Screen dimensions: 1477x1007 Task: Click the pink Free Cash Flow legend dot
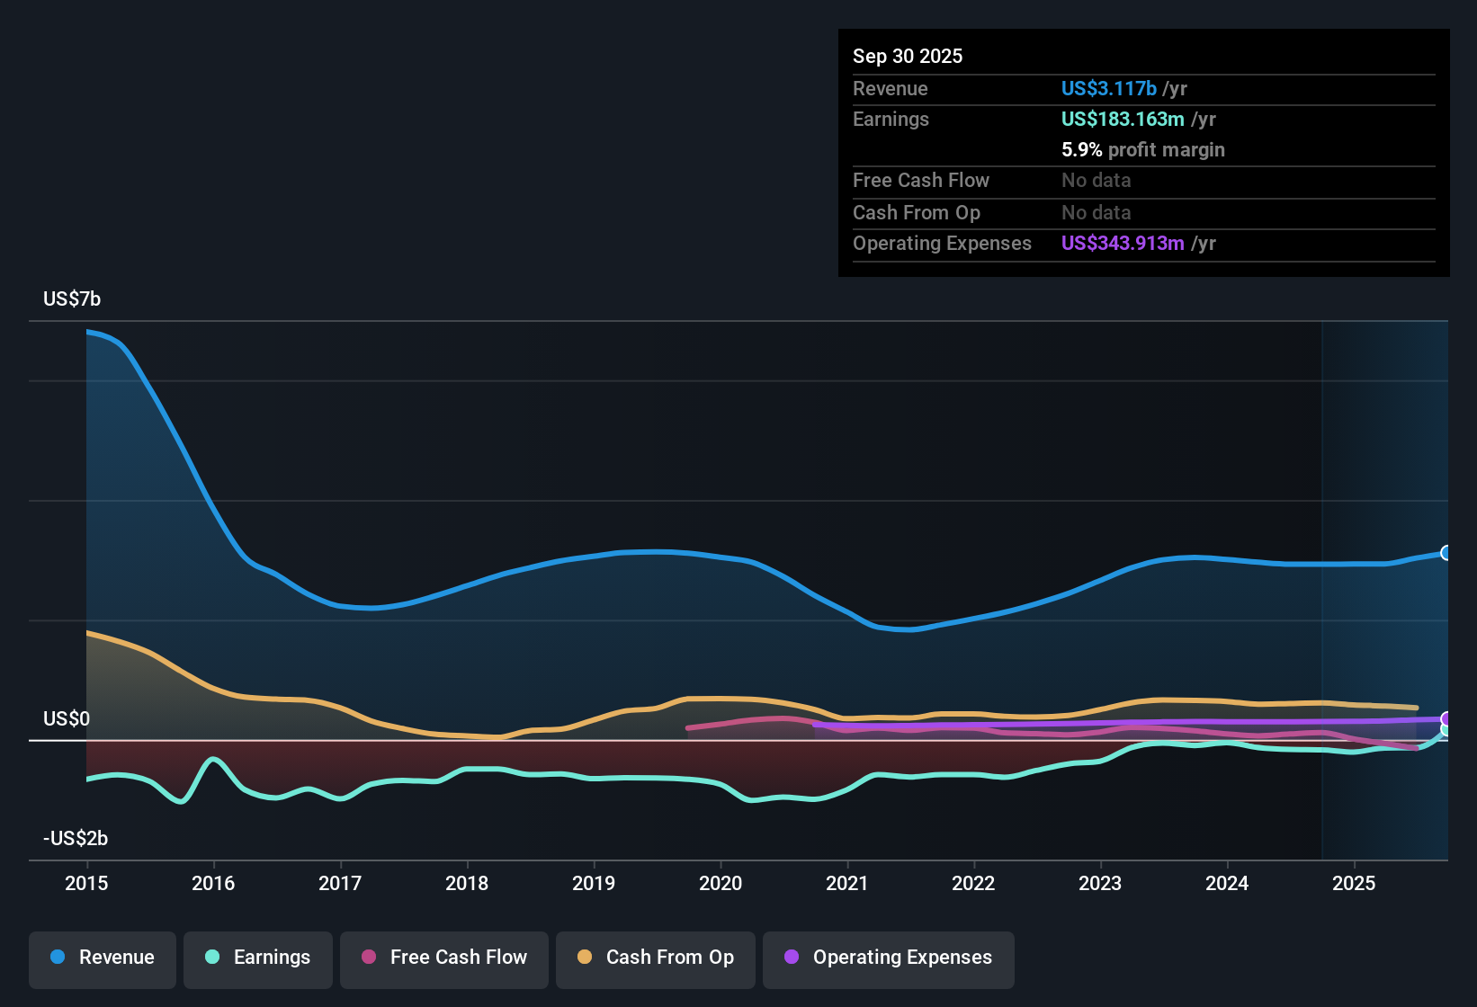[x=369, y=958]
